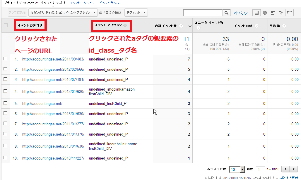Select primary dimension イベント カテゴリ
This screenshot has width=301, height=180.
tap(53, 3)
